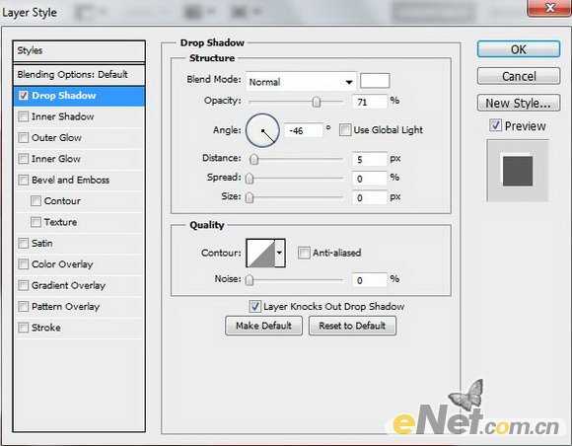Toggle Use Global Light checkbox
The width and height of the screenshot is (572, 446).
click(x=345, y=129)
